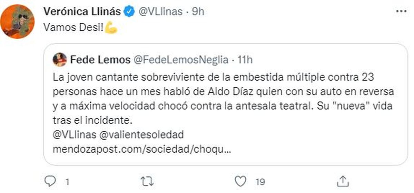414x193 pixels.
Task: Open the 9h timestamp link
Action: pyautogui.click(x=198, y=12)
